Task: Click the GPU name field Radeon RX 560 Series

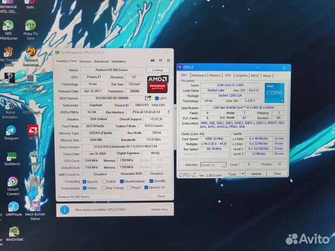Action: click(112, 70)
